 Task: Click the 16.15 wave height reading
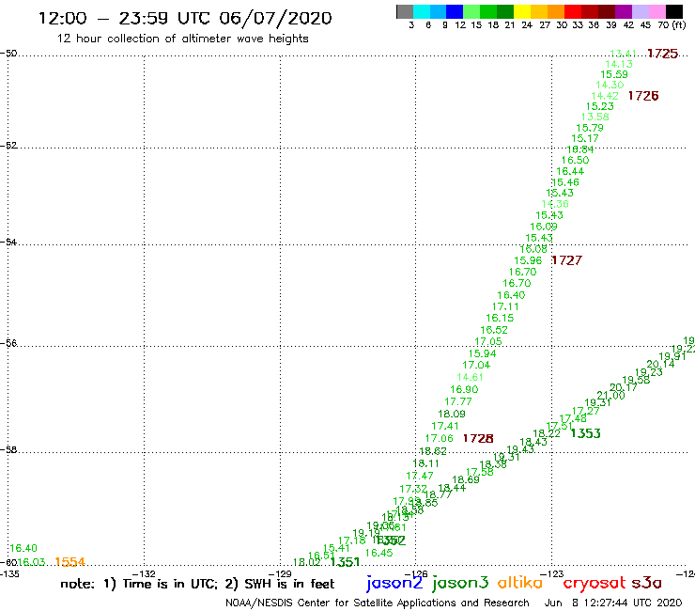click(500, 318)
